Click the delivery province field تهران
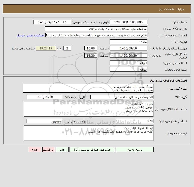194x187 pixels. 128,63
